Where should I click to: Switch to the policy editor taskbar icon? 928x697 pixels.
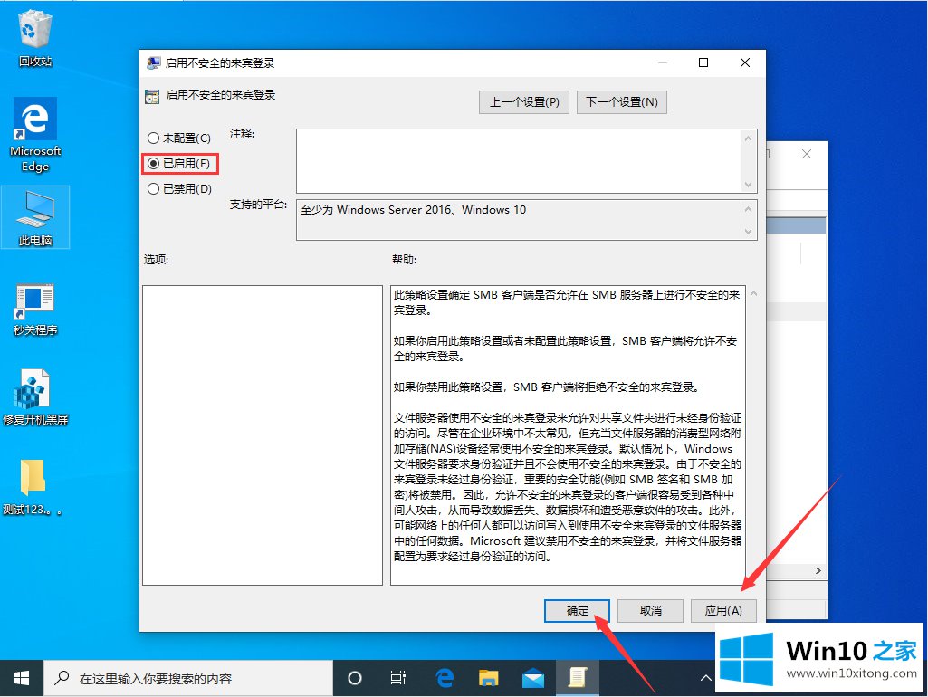pos(577,678)
